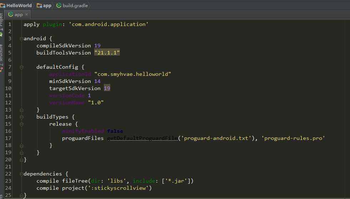Click the fold end marker on line 13
This screenshot has width=350, height=199.
pos(21,110)
